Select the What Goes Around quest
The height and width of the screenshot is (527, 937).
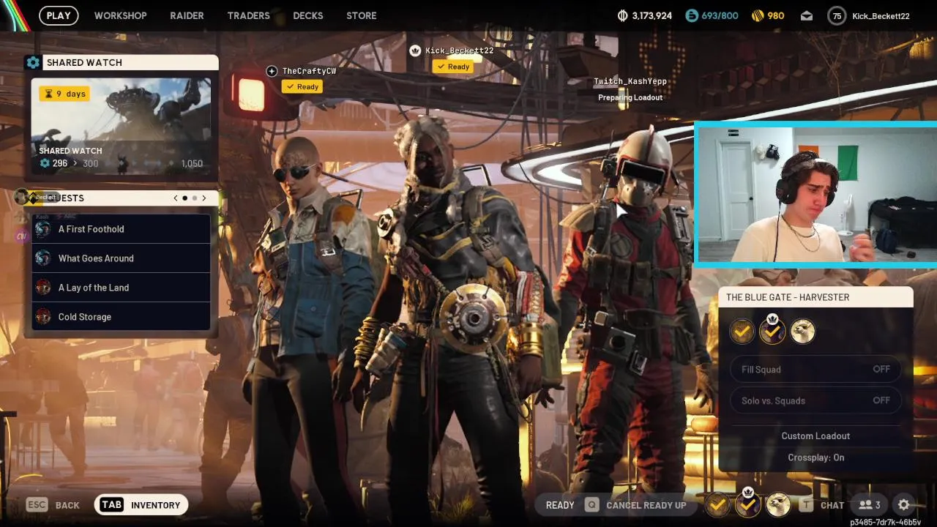(x=122, y=258)
